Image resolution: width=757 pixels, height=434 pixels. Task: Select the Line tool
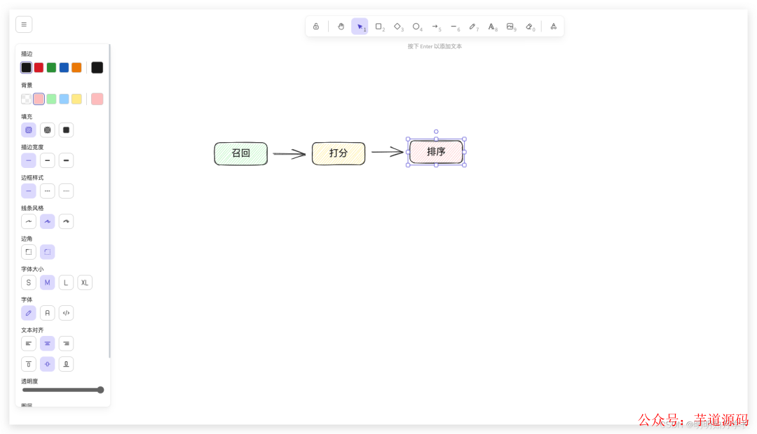454,27
